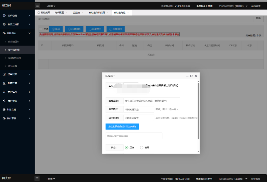Maximize the 添加 dialog

[x=192, y=76]
